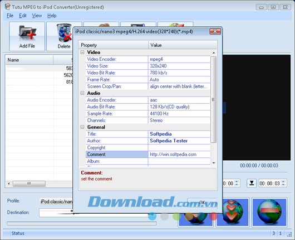Screen dimensions: 295x240
Task: Click the empty Album value field
Action: click(x=179, y=161)
